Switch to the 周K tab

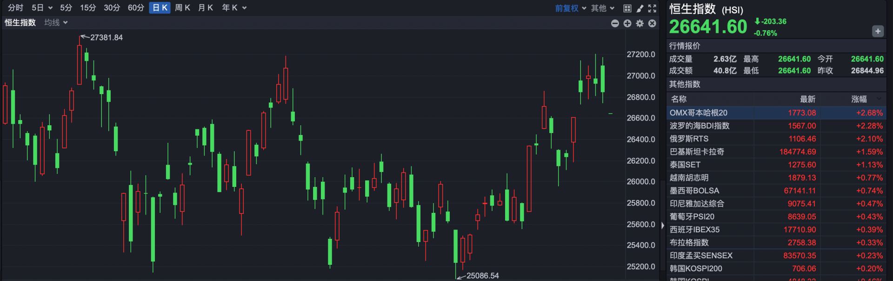click(x=182, y=7)
